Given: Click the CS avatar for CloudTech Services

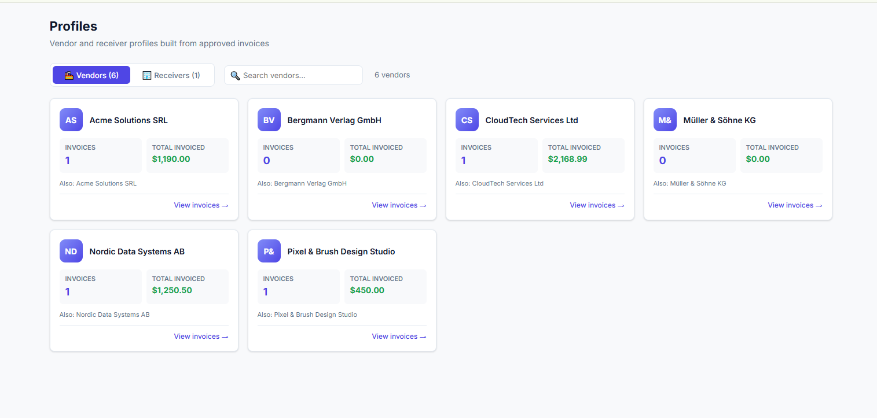Looking at the screenshot, I should coord(467,120).
